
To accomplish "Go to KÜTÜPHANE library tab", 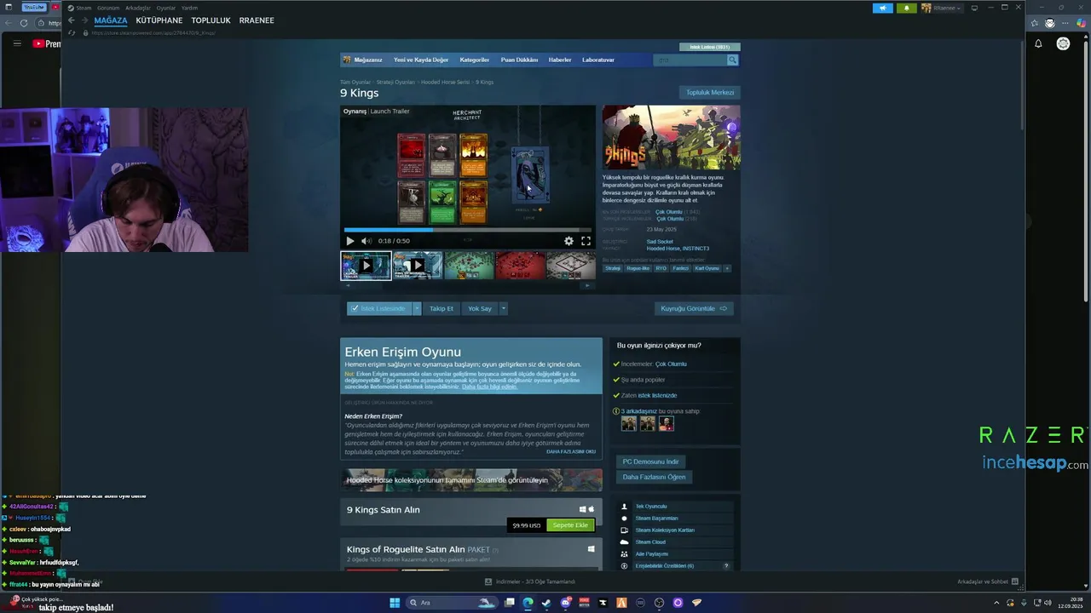I will tap(159, 20).
